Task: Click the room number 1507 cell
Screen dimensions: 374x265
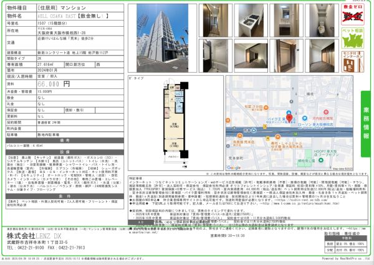Action: pos(80,24)
